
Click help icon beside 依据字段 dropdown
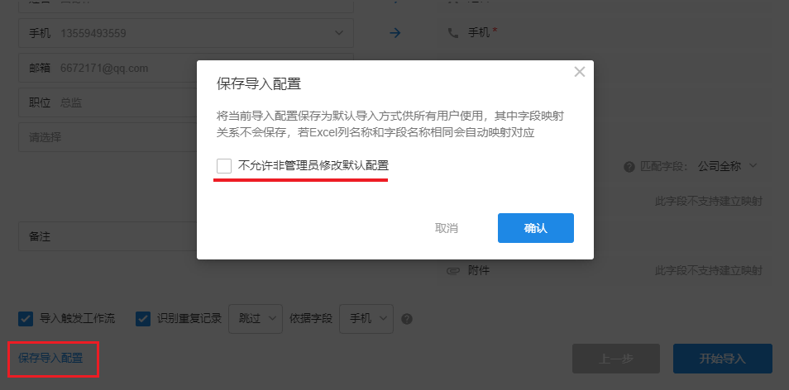406,319
